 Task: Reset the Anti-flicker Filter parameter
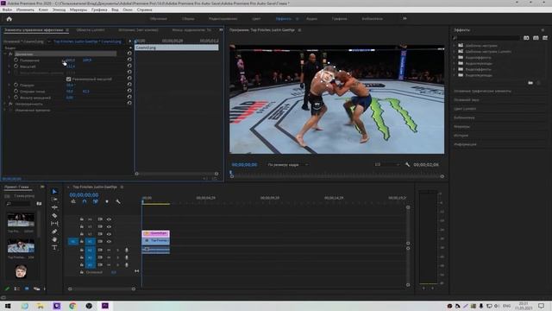129,97
